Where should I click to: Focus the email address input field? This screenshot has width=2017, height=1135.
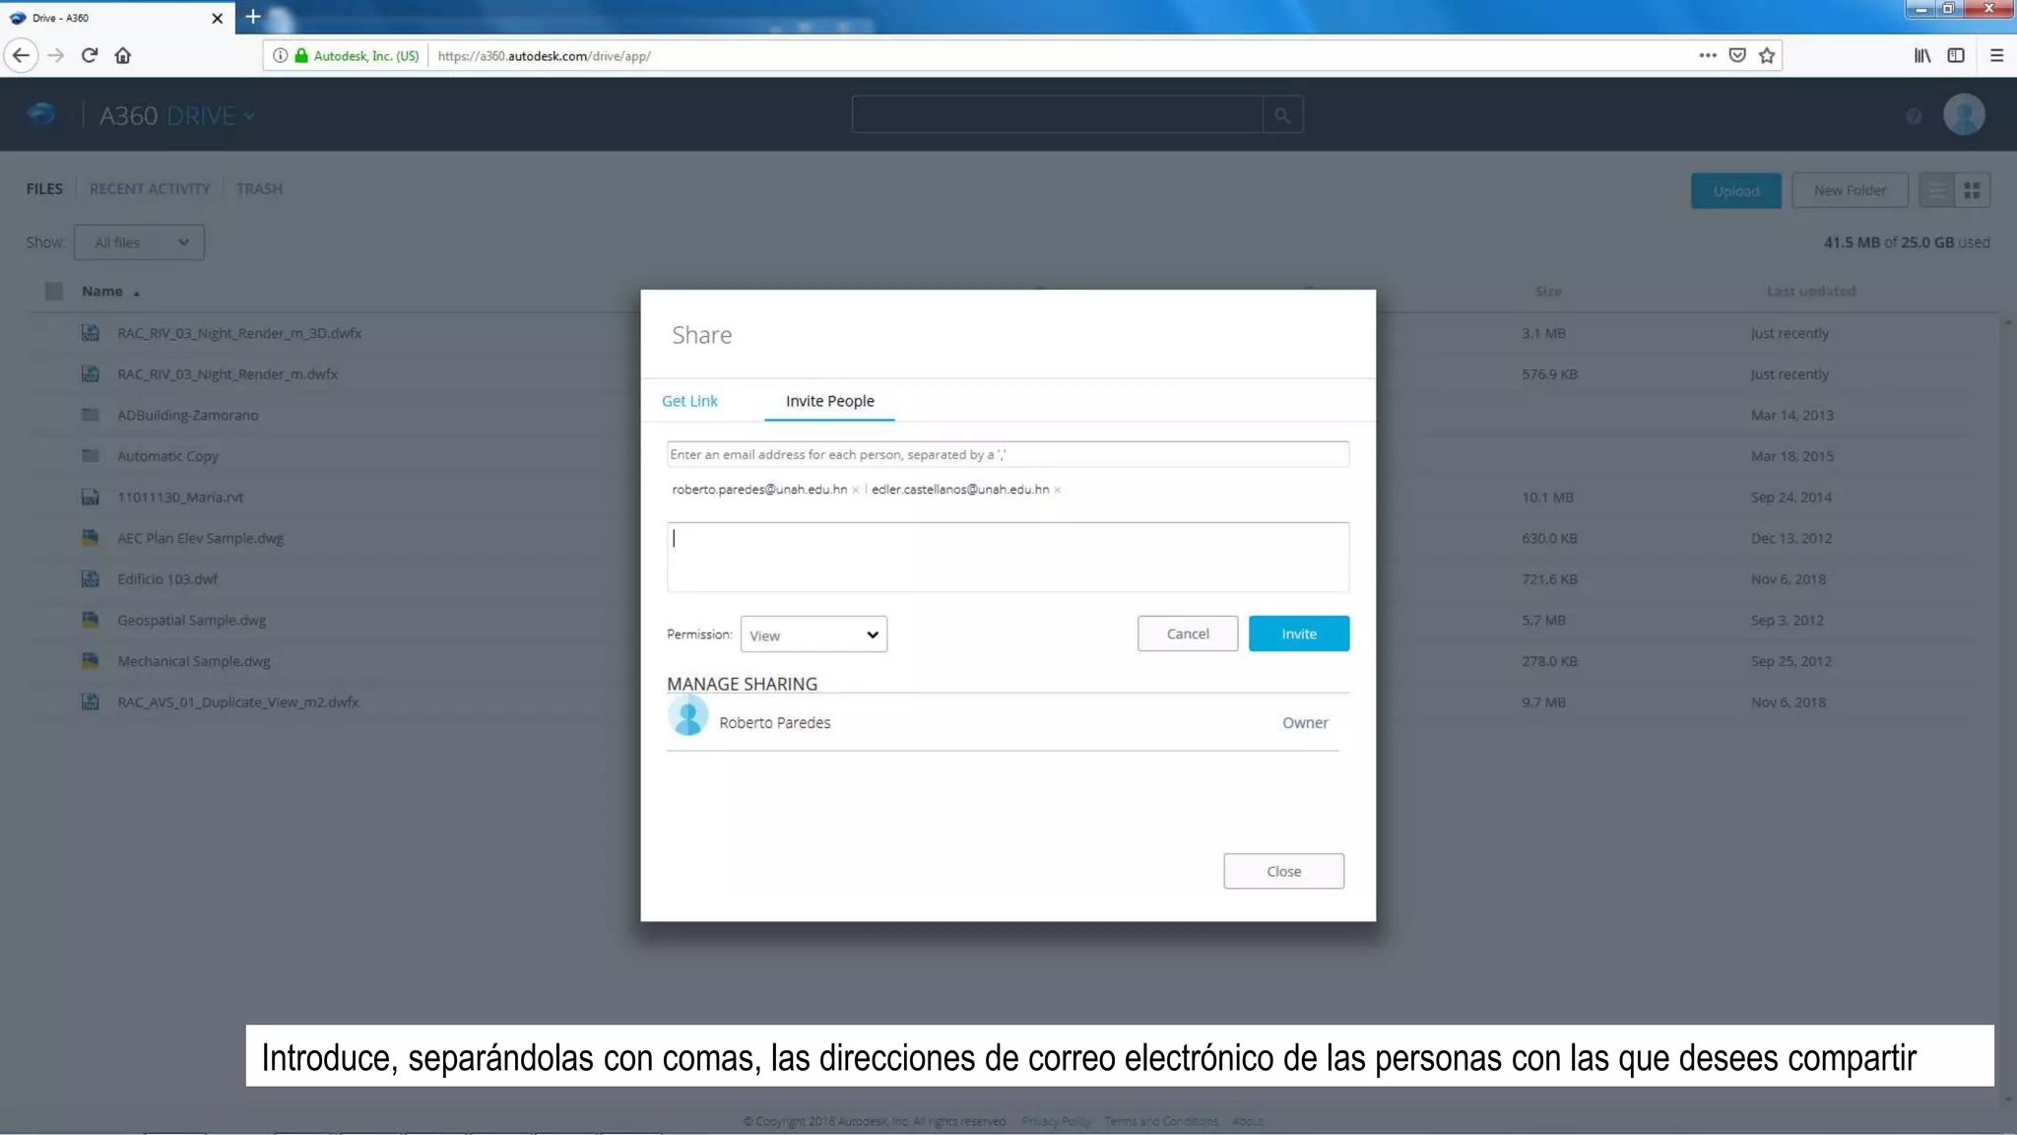[x=1008, y=454]
